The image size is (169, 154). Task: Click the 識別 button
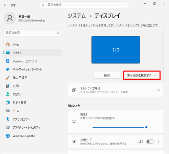(x=107, y=75)
